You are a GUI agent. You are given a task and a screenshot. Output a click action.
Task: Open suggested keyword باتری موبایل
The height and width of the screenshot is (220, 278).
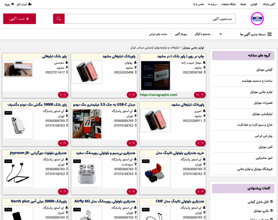pyautogui.click(x=261, y=211)
